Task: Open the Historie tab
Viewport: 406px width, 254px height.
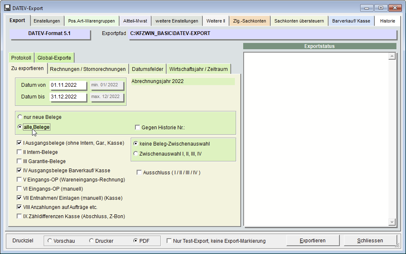Action: [x=387, y=21]
